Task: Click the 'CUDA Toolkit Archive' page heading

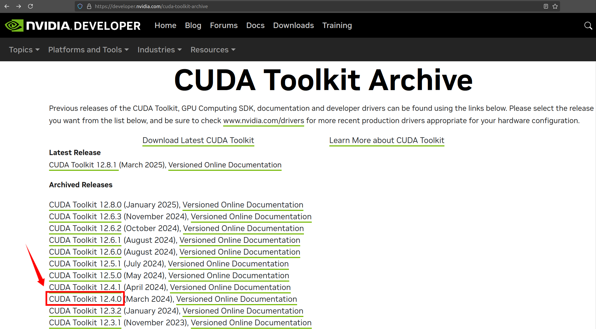Action: 323,80
